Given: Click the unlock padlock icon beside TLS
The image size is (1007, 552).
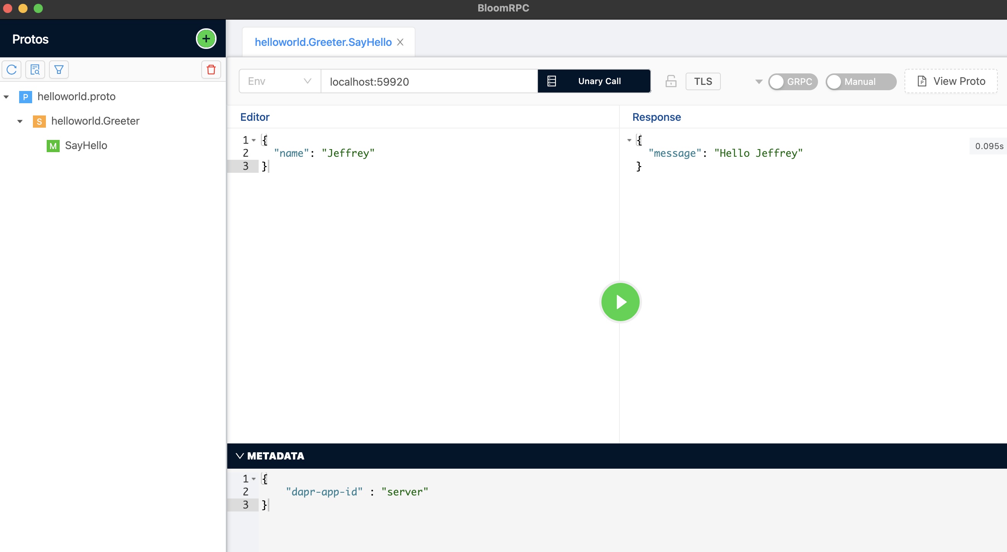Looking at the screenshot, I should tap(671, 81).
